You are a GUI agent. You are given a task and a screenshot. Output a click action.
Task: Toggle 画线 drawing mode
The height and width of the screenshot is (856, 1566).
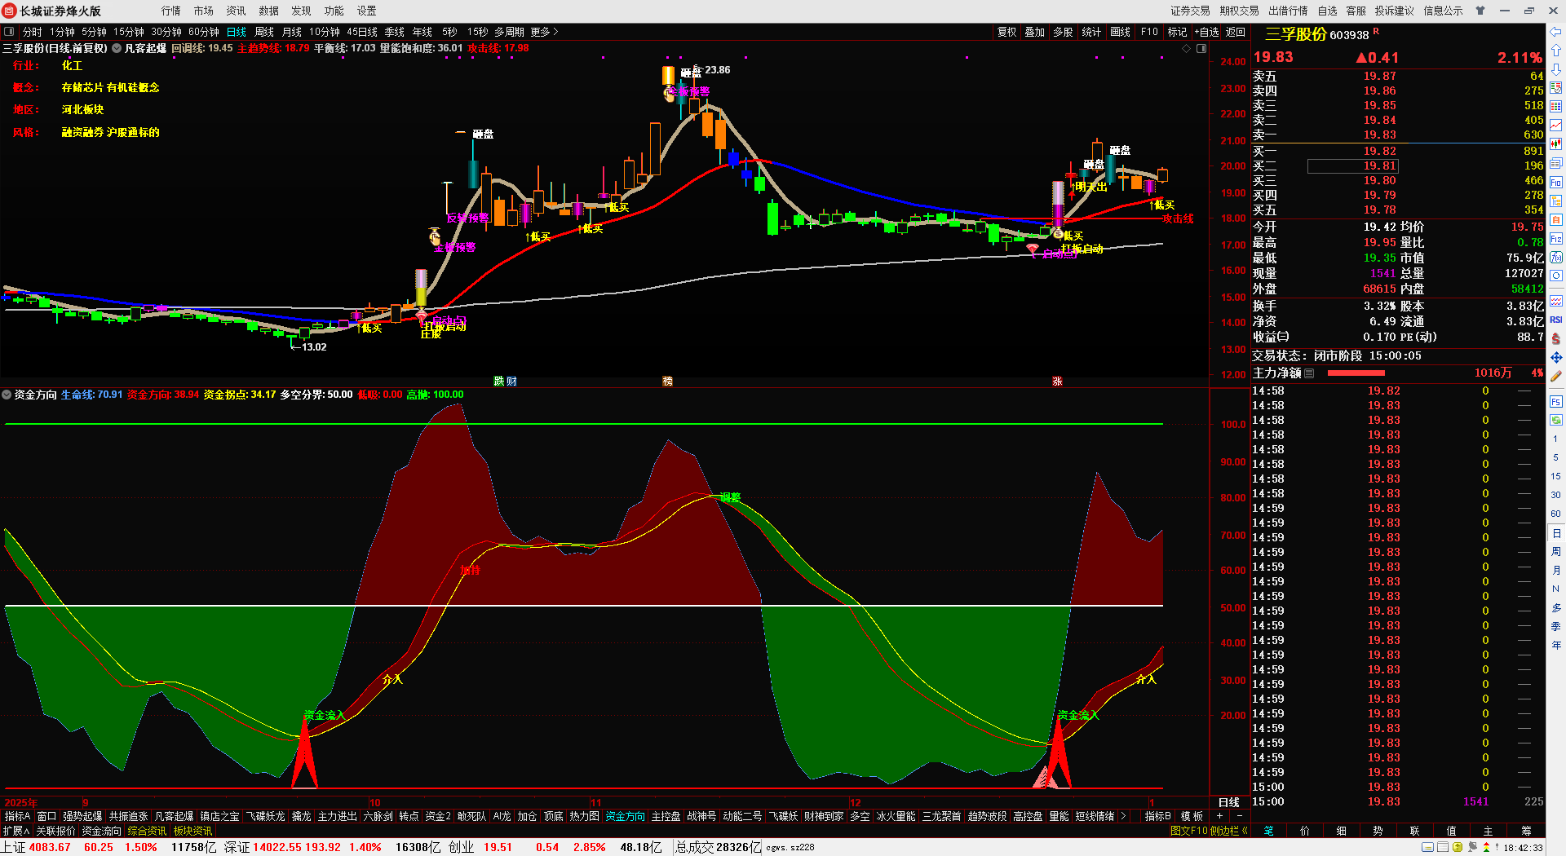[1121, 32]
